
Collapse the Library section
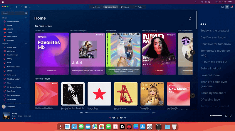click(x=26, y=18)
